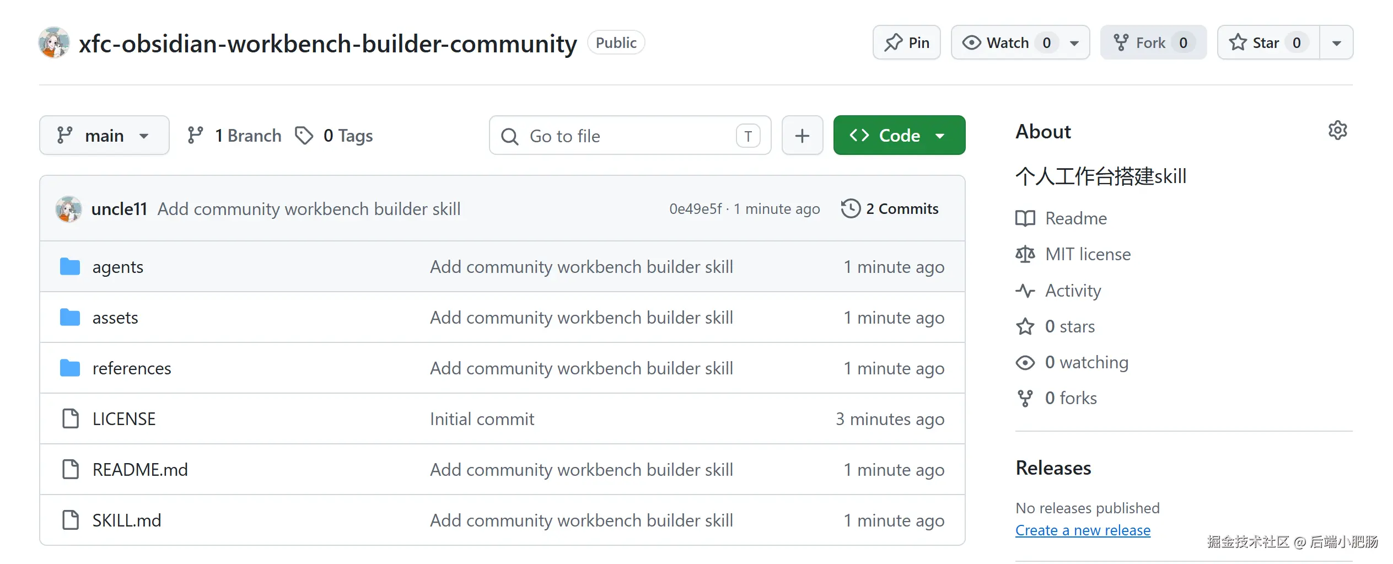The height and width of the screenshot is (564, 1393).
Task: Click the pulse icon beside Activity
Action: point(1025,291)
